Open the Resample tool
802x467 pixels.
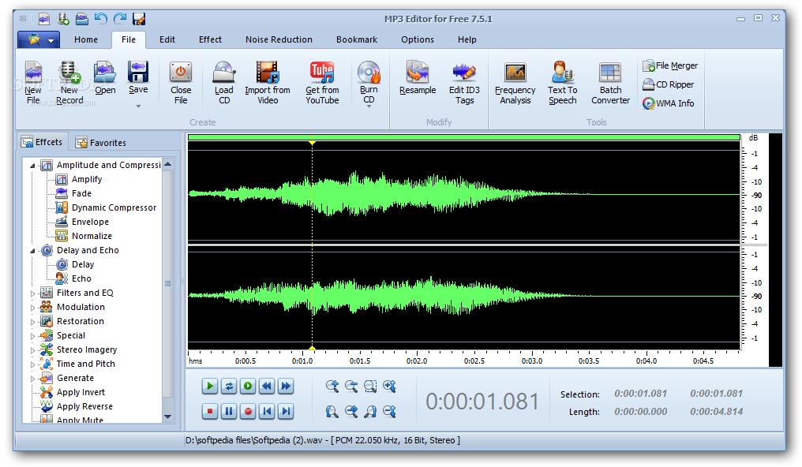418,77
